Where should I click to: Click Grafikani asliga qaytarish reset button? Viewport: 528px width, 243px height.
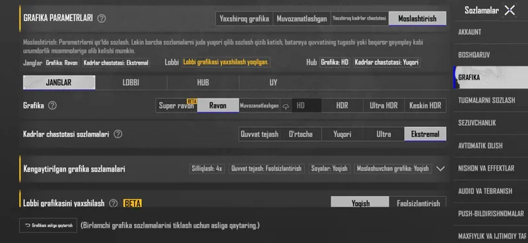coord(48,225)
